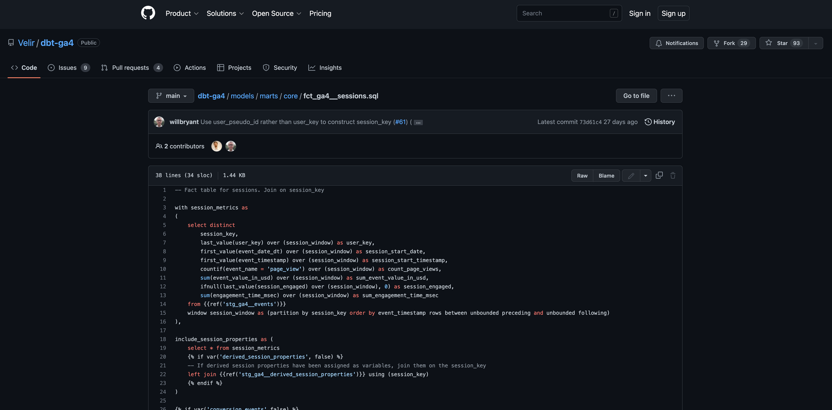Viewport: 832px width, 410px height.
Task: Open the Product dropdown menu
Action: coord(182,13)
